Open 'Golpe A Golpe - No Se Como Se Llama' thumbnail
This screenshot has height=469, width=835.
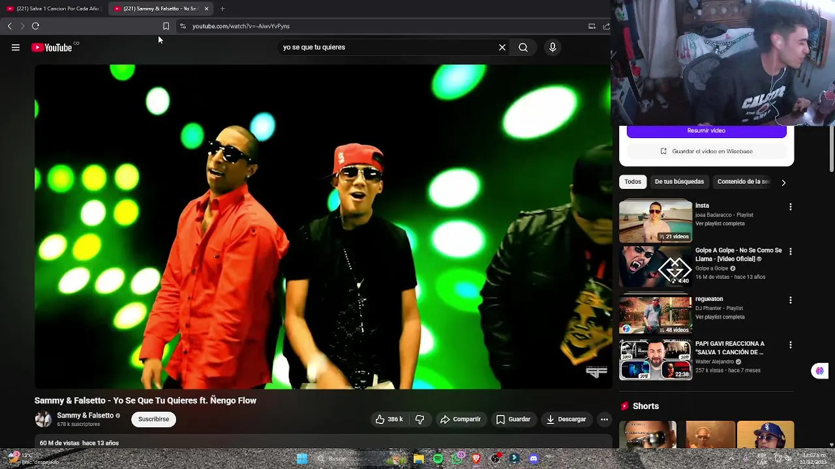[656, 267]
